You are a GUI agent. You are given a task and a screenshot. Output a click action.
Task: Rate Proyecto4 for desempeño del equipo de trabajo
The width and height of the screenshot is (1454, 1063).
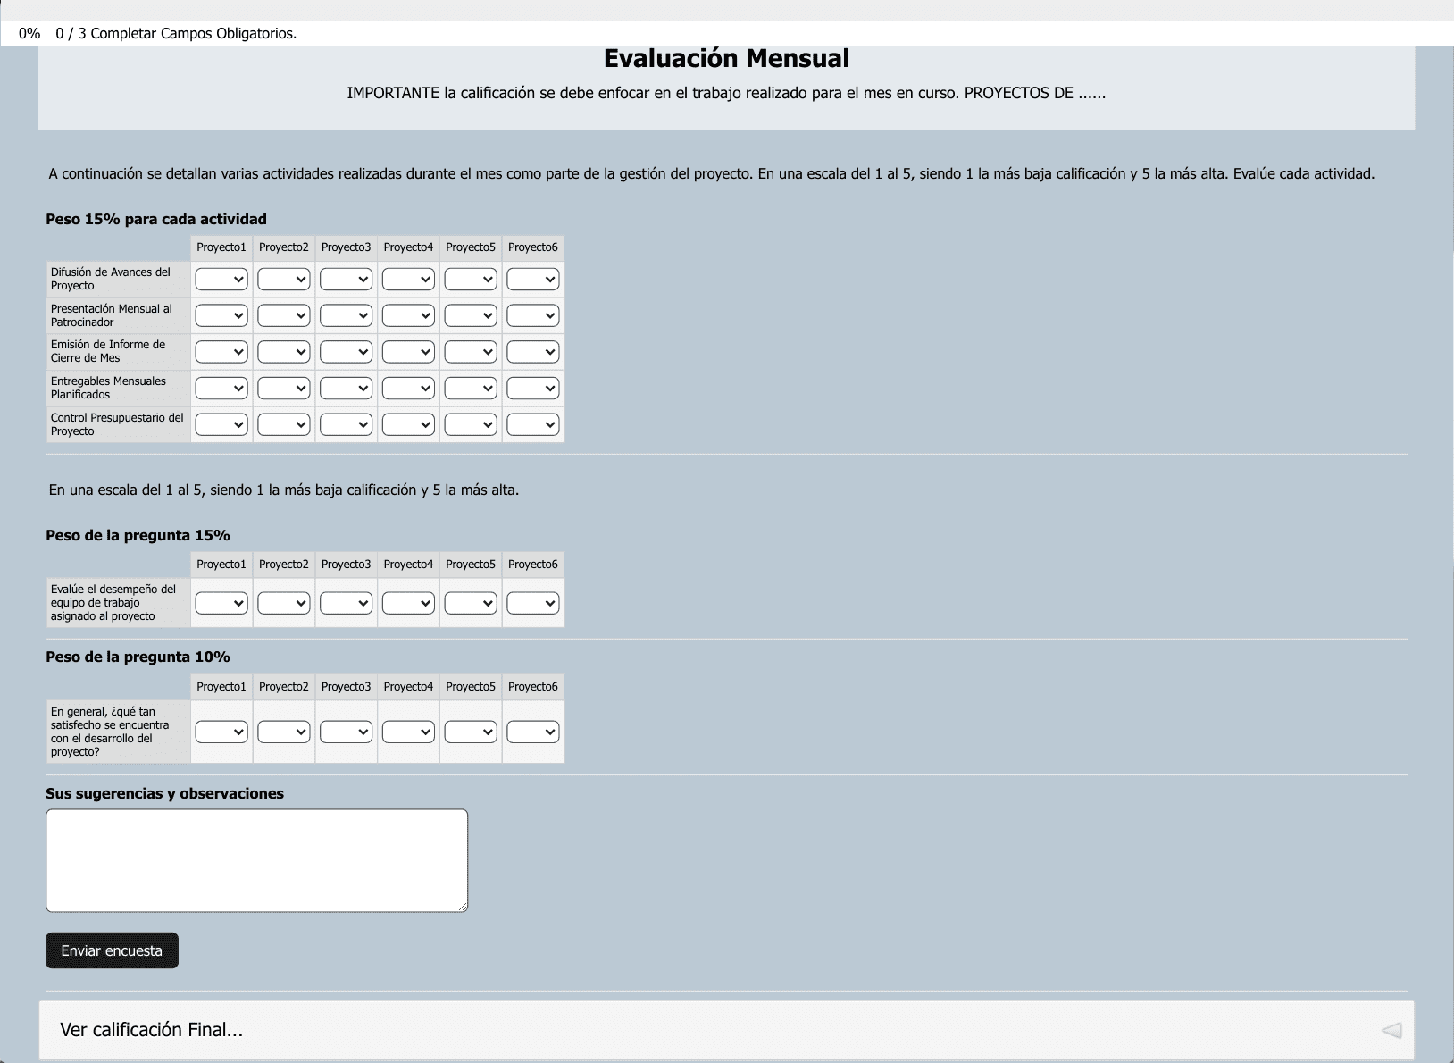(408, 603)
